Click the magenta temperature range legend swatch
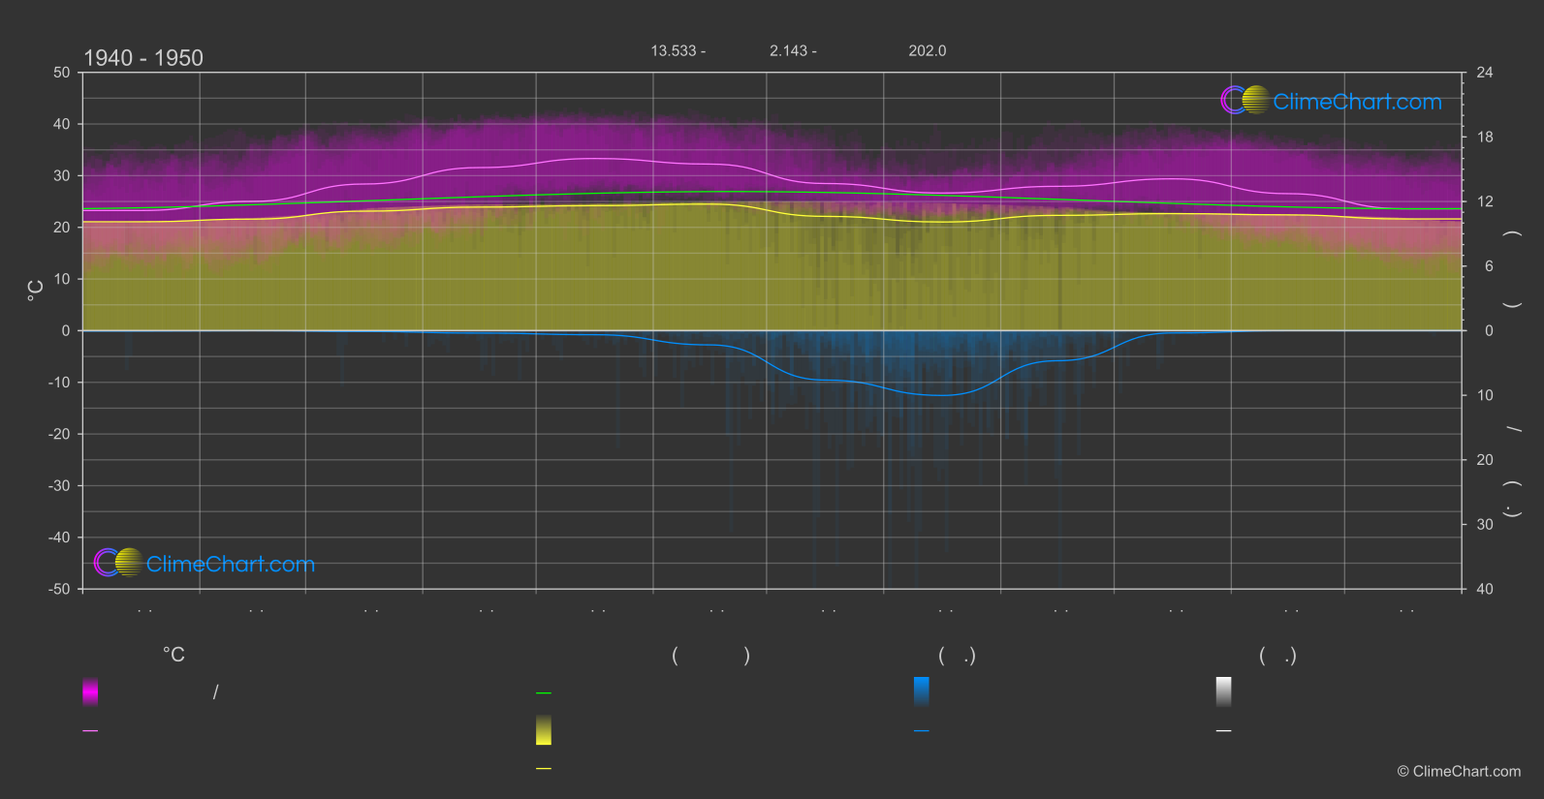 click(x=90, y=691)
